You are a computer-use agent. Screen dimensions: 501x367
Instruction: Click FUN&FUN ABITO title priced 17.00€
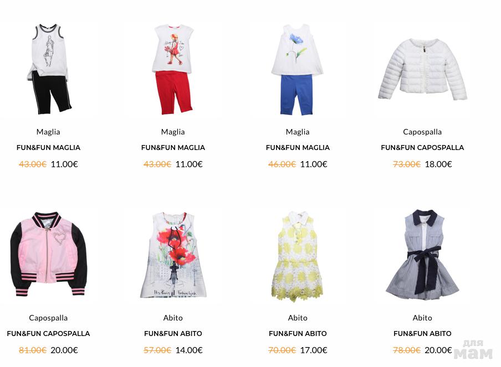298,333
